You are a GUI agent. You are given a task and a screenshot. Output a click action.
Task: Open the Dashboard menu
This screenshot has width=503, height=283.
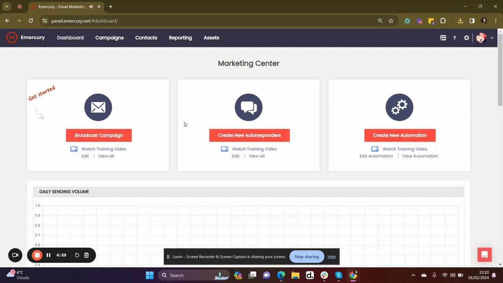click(x=70, y=38)
